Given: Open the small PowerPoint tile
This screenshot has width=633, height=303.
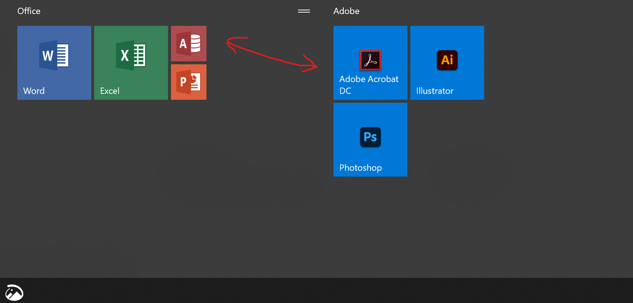Looking at the screenshot, I should point(189,82).
